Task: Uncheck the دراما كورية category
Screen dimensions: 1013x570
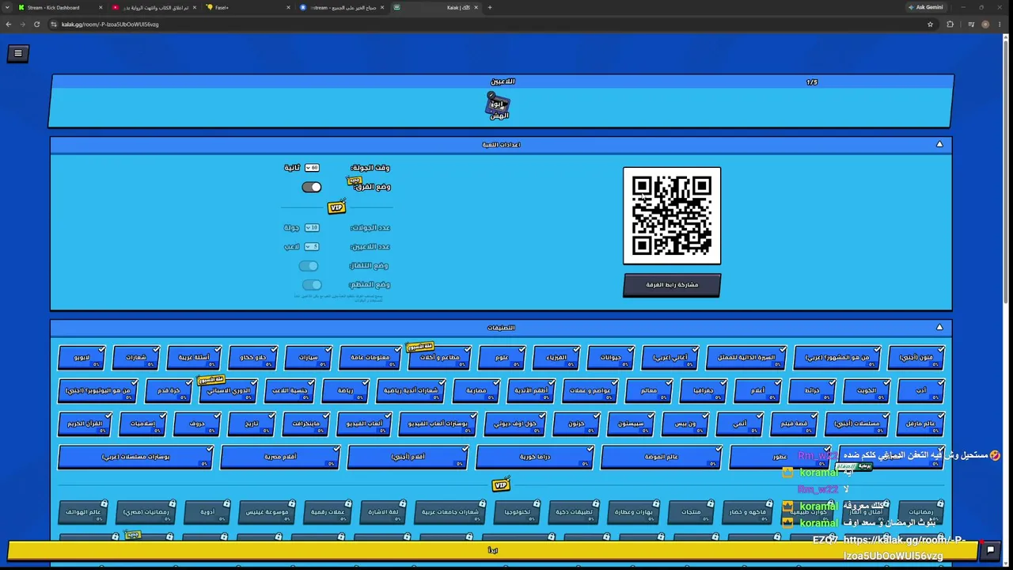Action: tap(535, 458)
